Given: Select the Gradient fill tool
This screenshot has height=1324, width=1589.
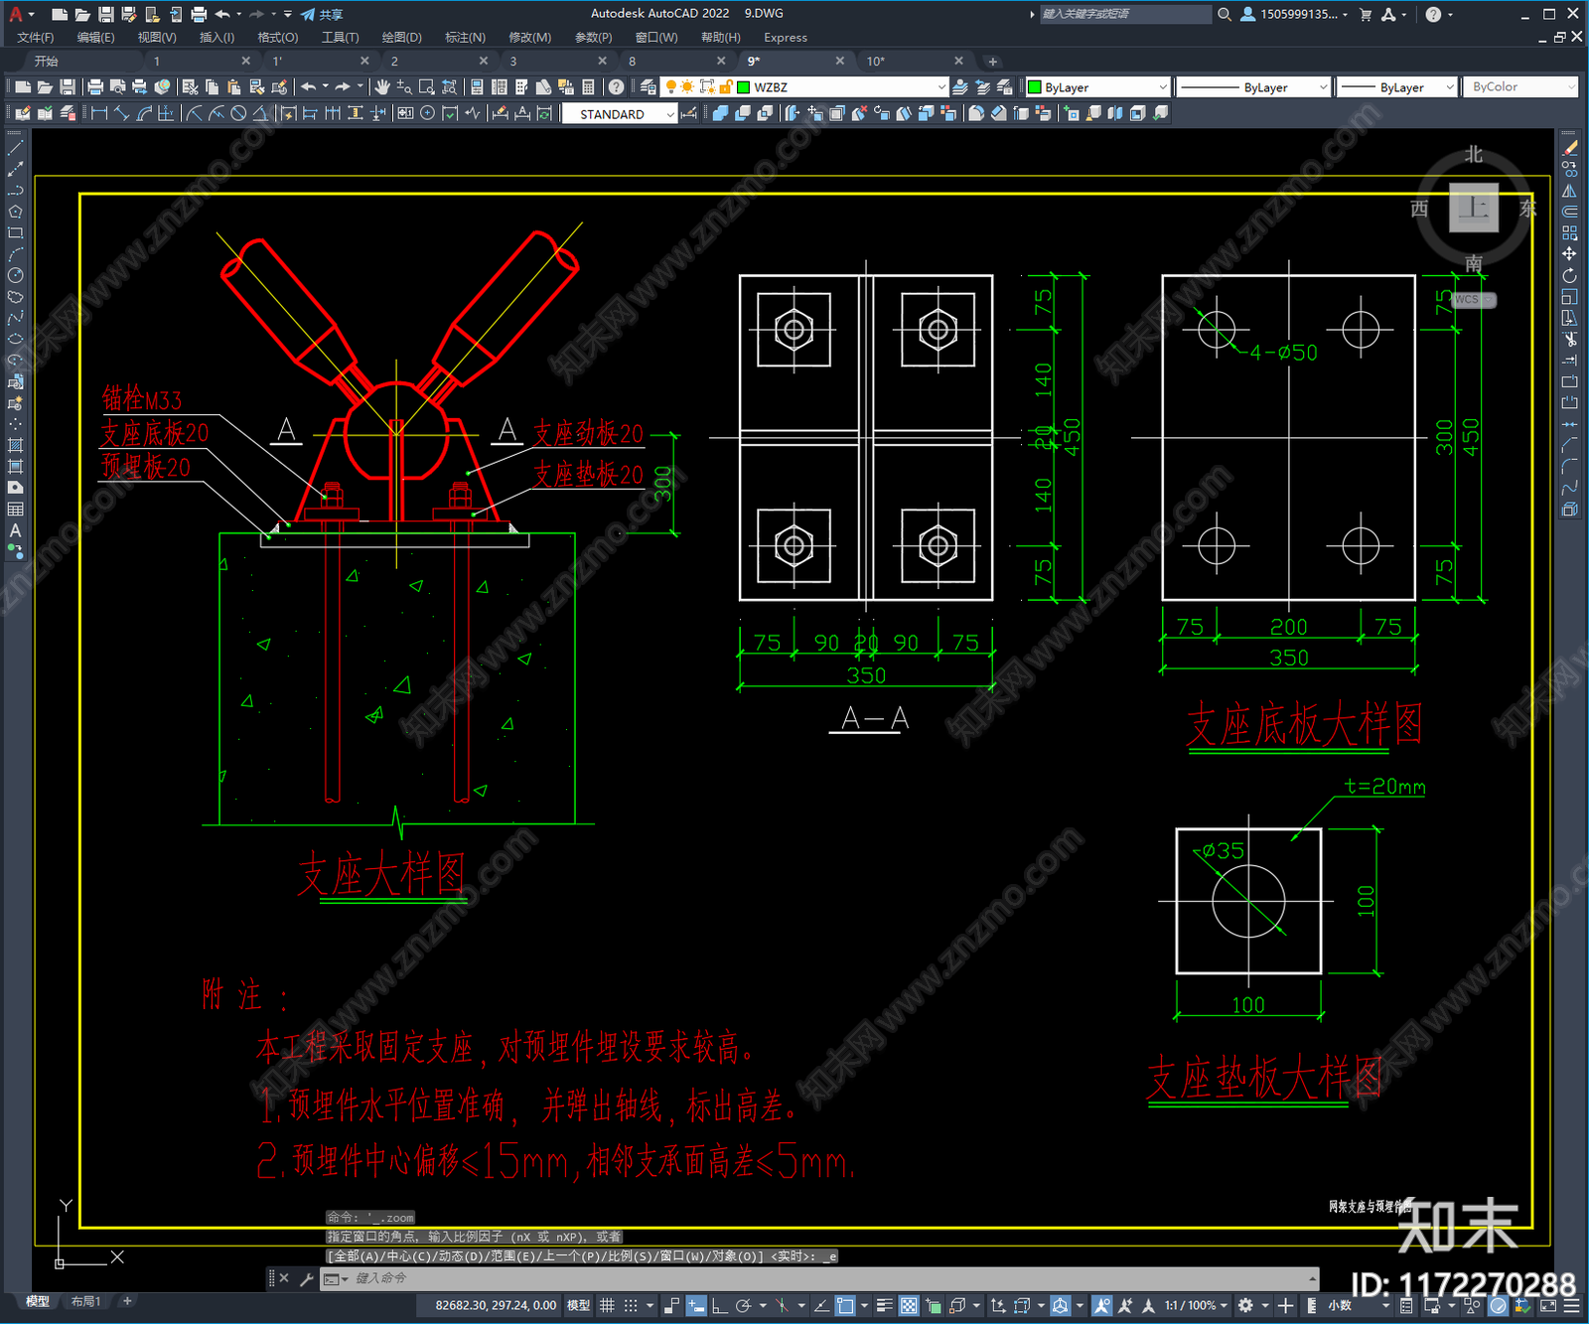Looking at the screenshot, I should (x=15, y=466).
